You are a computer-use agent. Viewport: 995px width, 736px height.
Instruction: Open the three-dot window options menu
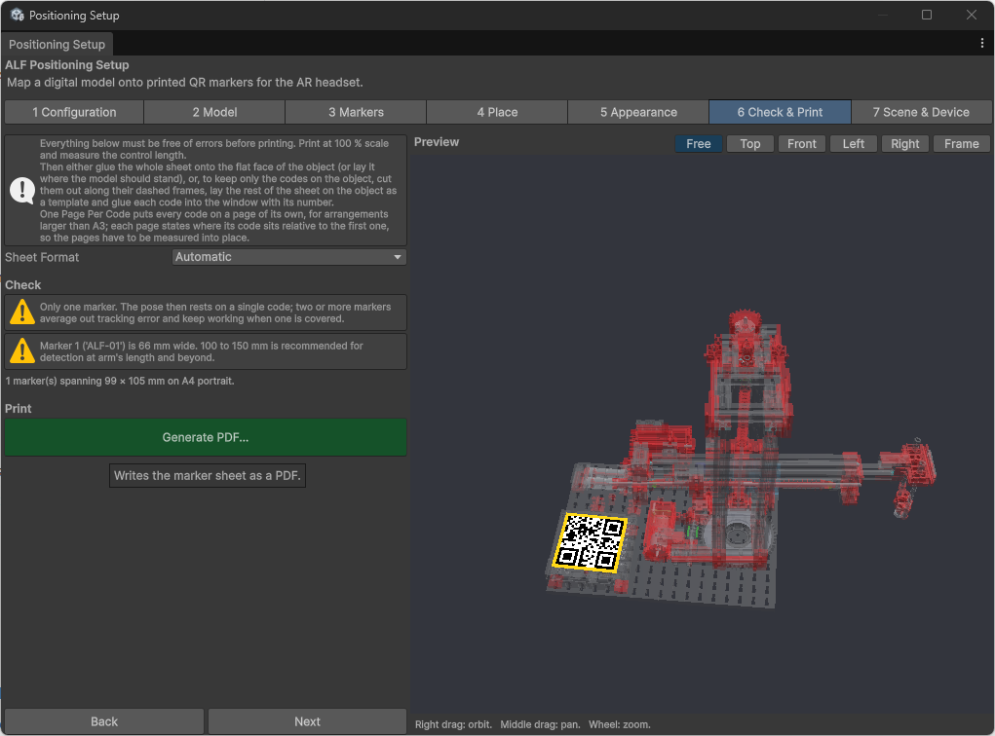pyautogui.click(x=981, y=43)
